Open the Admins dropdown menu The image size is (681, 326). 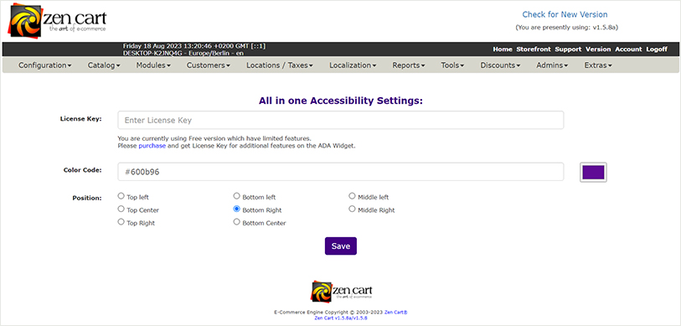point(553,65)
